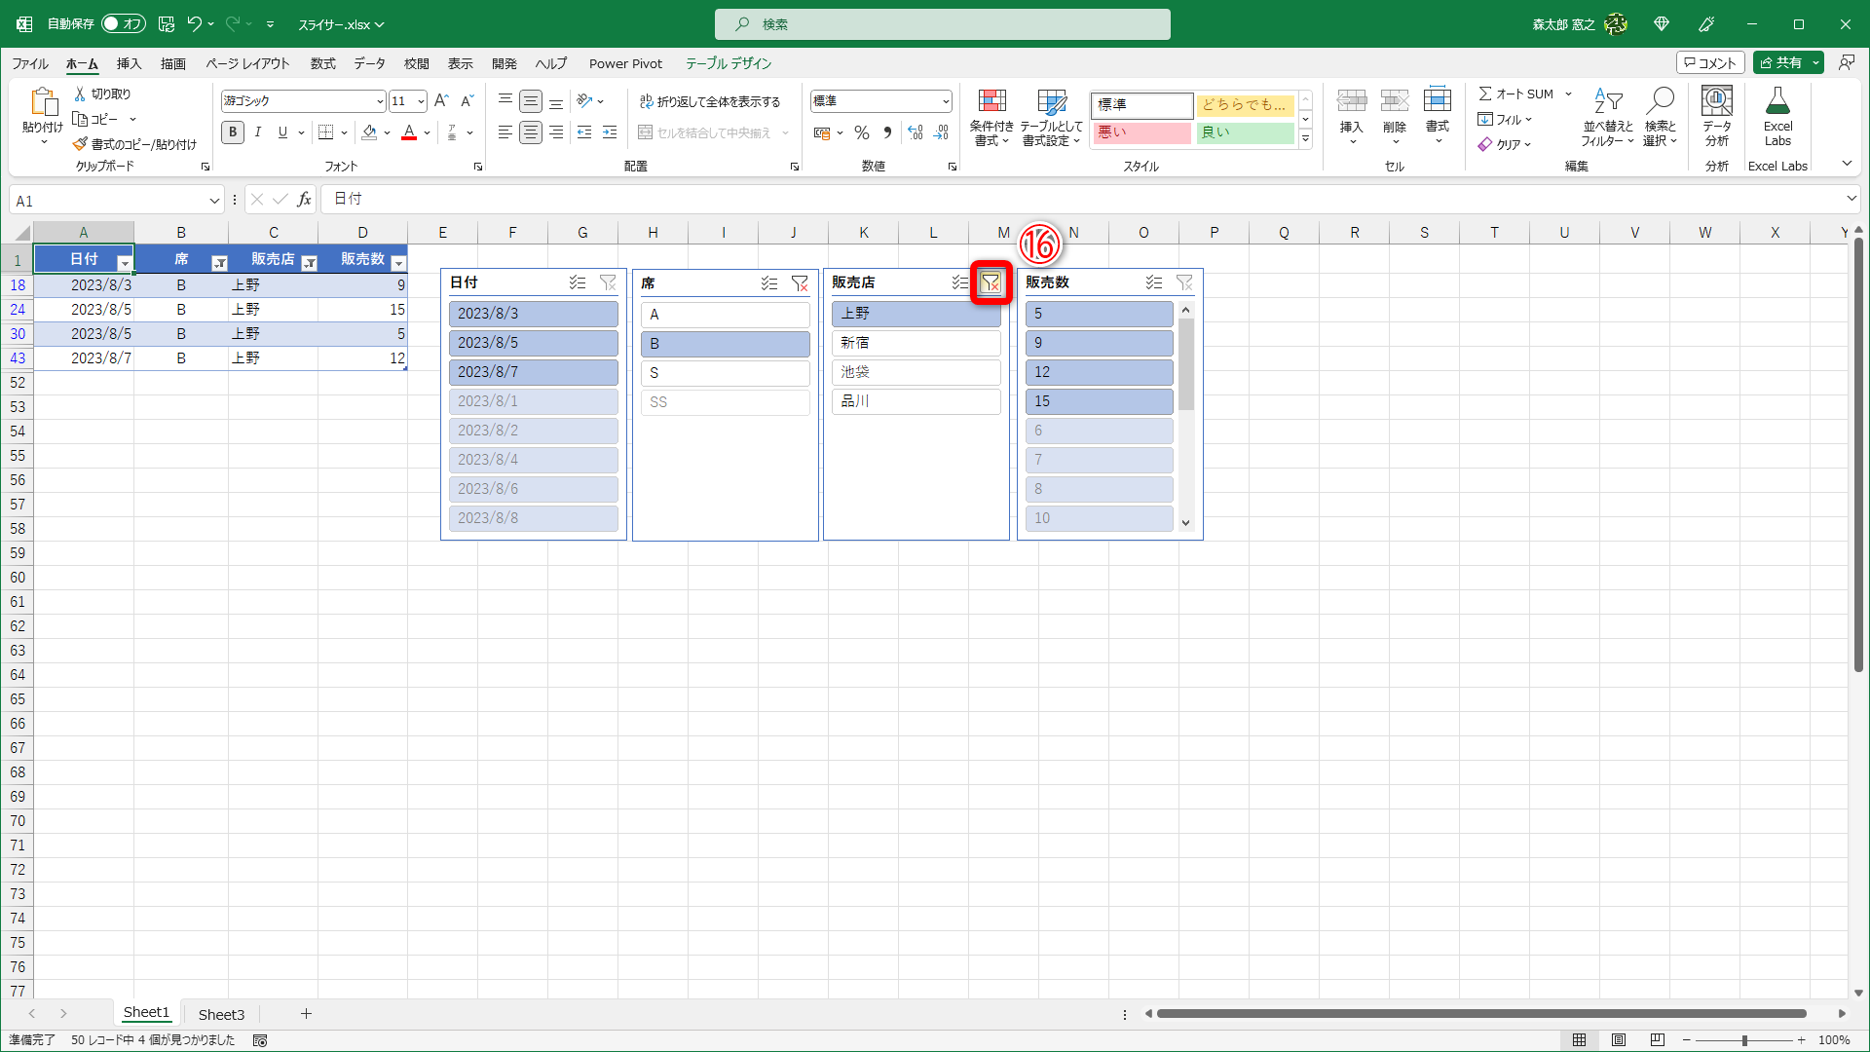
Task: Click Page Layout view in status bar
Action: pyautogui.click(x=1619, y=1040)
